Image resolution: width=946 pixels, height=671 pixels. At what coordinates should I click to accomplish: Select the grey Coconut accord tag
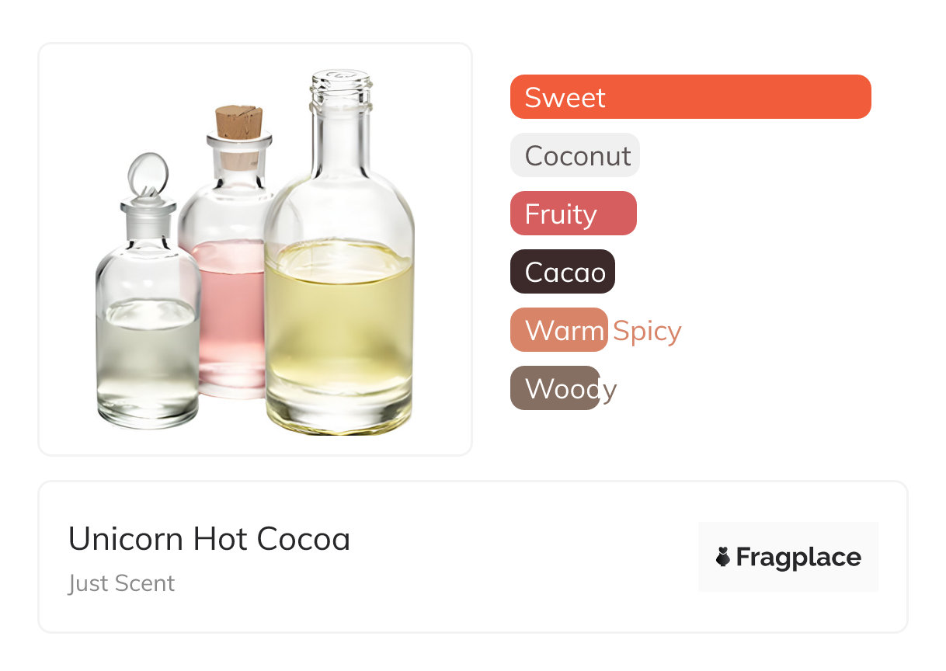pos(575,155)
